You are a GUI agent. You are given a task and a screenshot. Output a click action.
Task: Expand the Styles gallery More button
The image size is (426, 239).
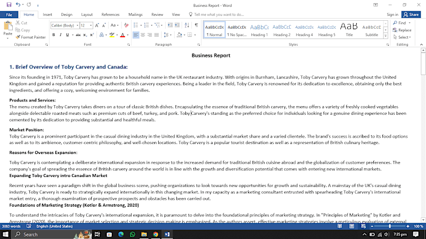click(x=386, y=36)
